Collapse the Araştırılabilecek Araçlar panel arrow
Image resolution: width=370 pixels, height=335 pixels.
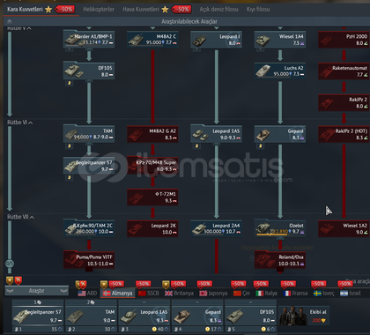click(9, 21)
